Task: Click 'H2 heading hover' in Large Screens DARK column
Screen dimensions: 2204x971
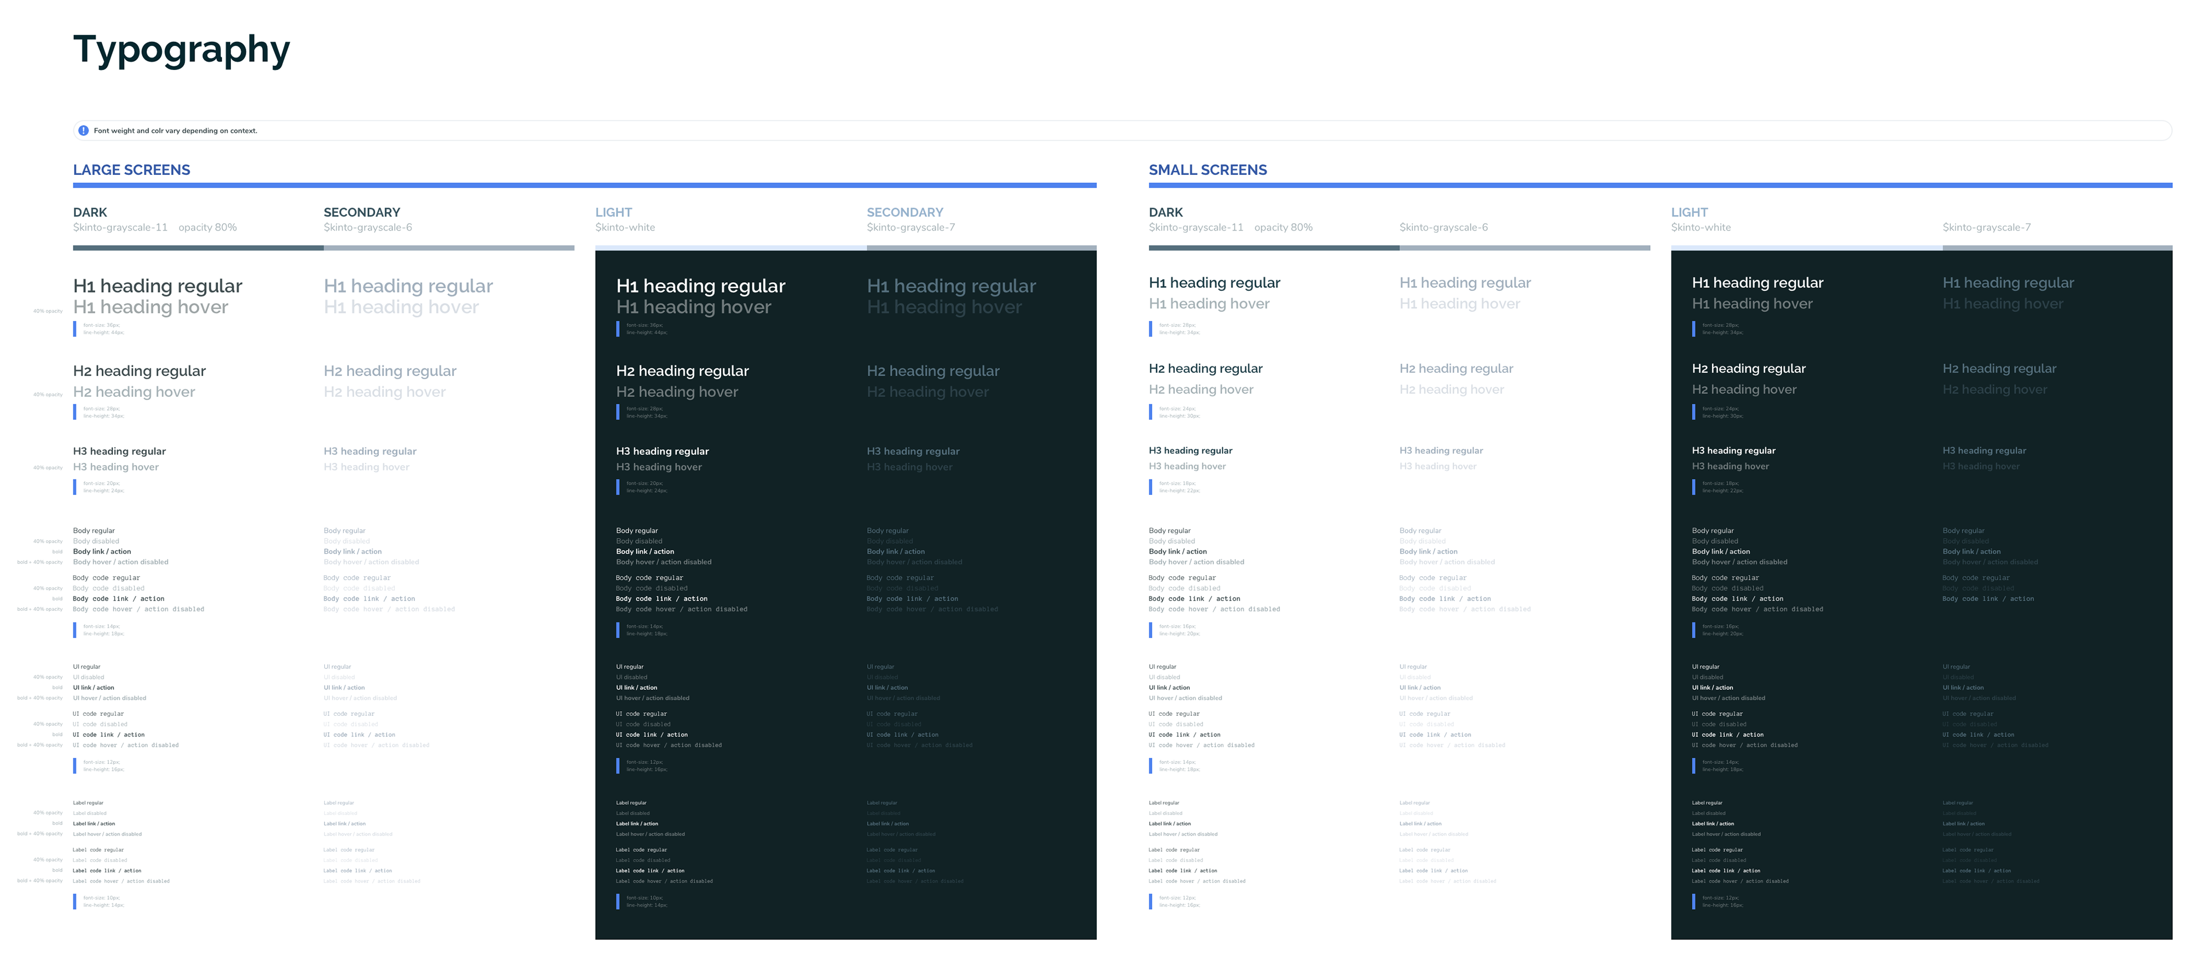Action: click(x=134, y=392)
